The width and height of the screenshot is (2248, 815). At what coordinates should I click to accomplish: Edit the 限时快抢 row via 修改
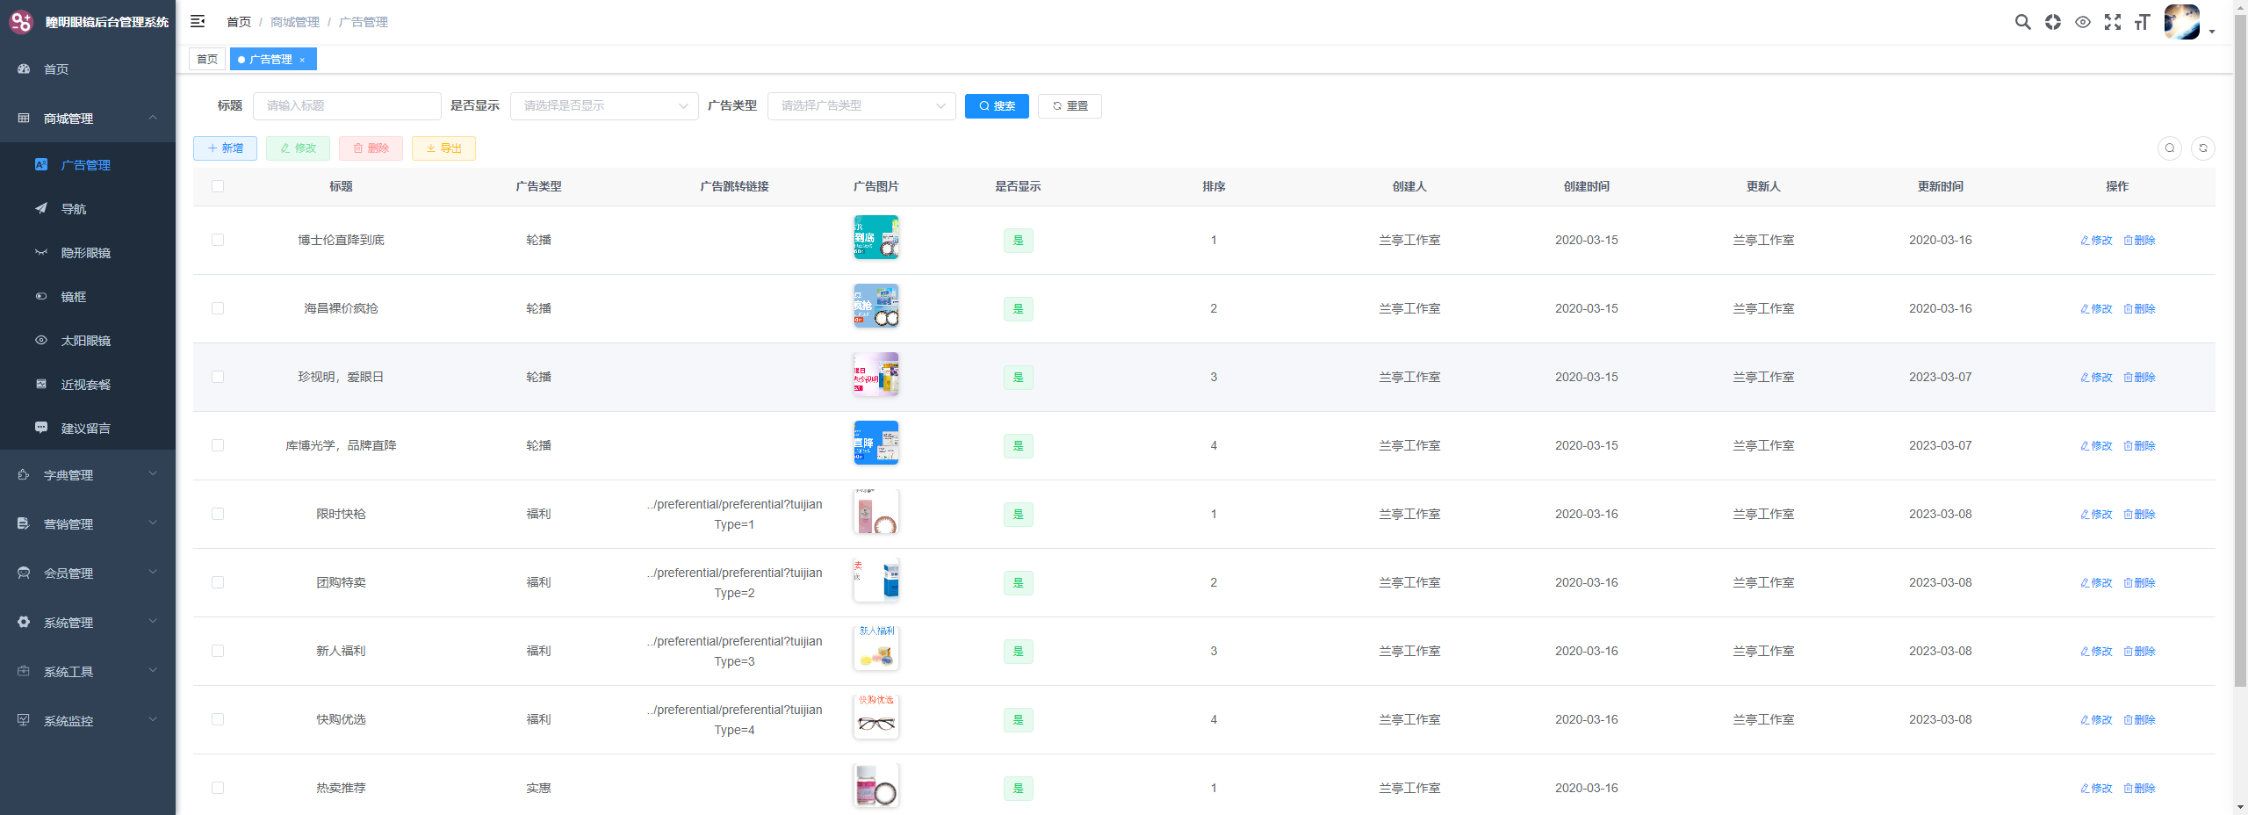[x=2096, y=514]
